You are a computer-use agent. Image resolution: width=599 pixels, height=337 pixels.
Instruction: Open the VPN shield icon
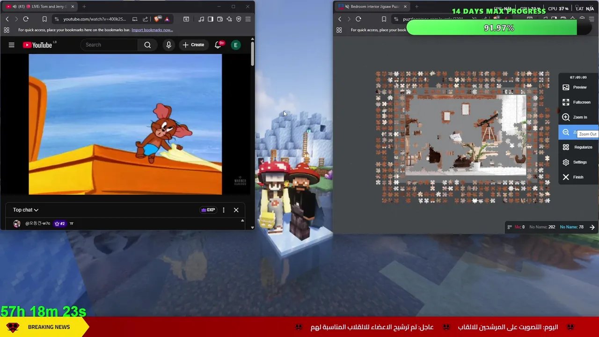pos(239,19)
